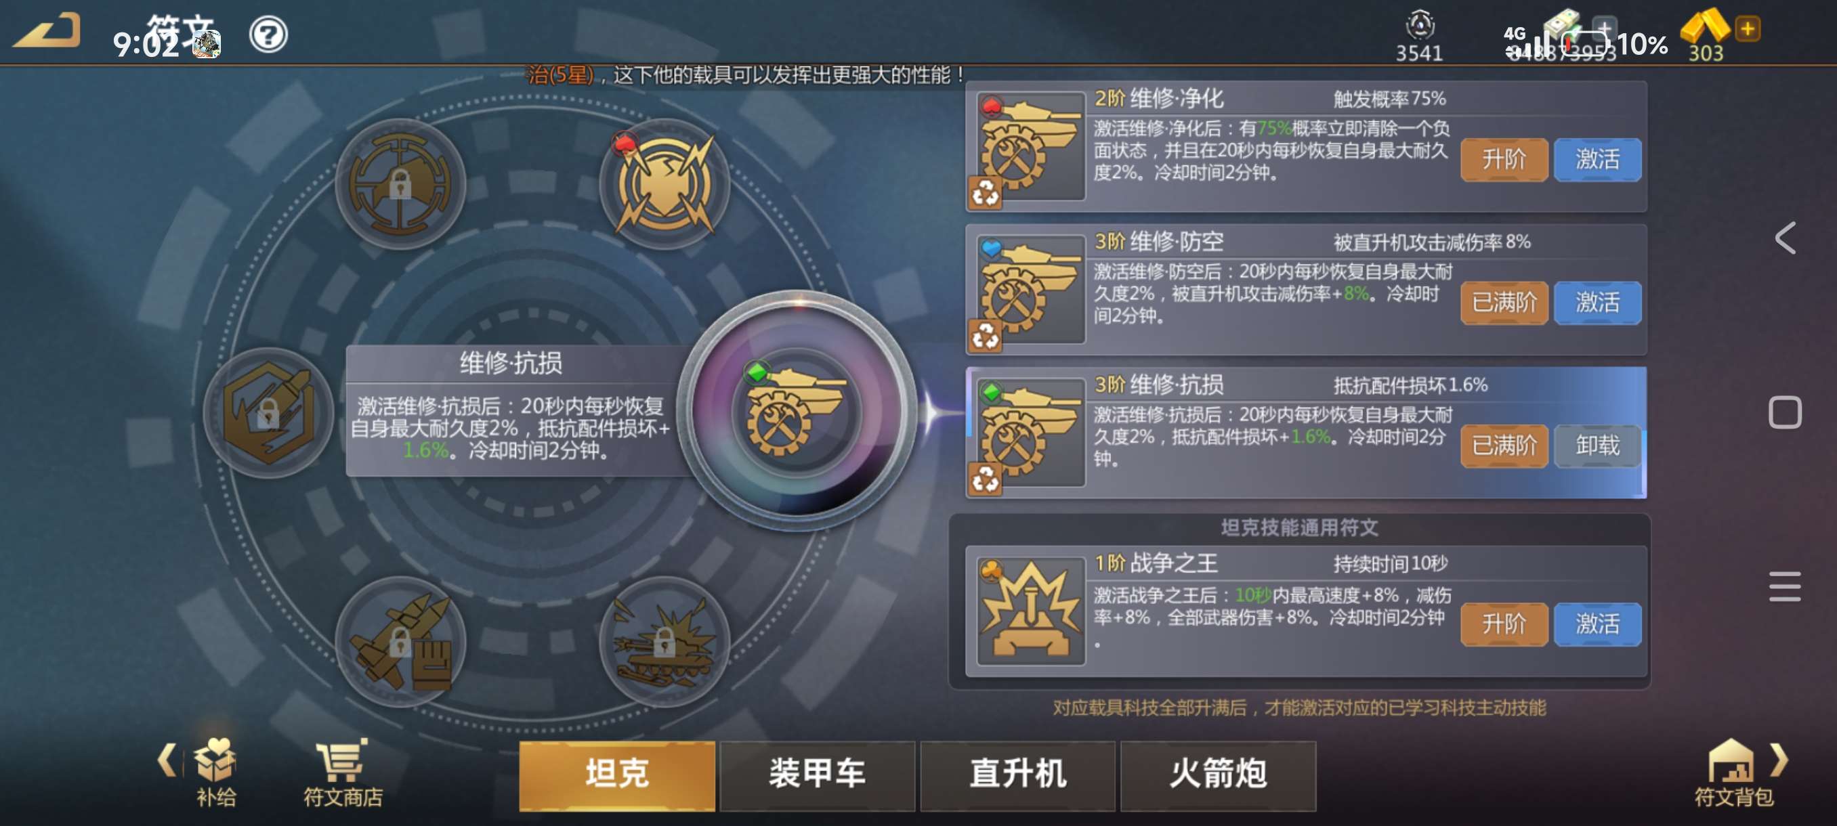The image size is (1837, 826).
Task: Select the lightning shield rune slot
Action: [664, 185]
